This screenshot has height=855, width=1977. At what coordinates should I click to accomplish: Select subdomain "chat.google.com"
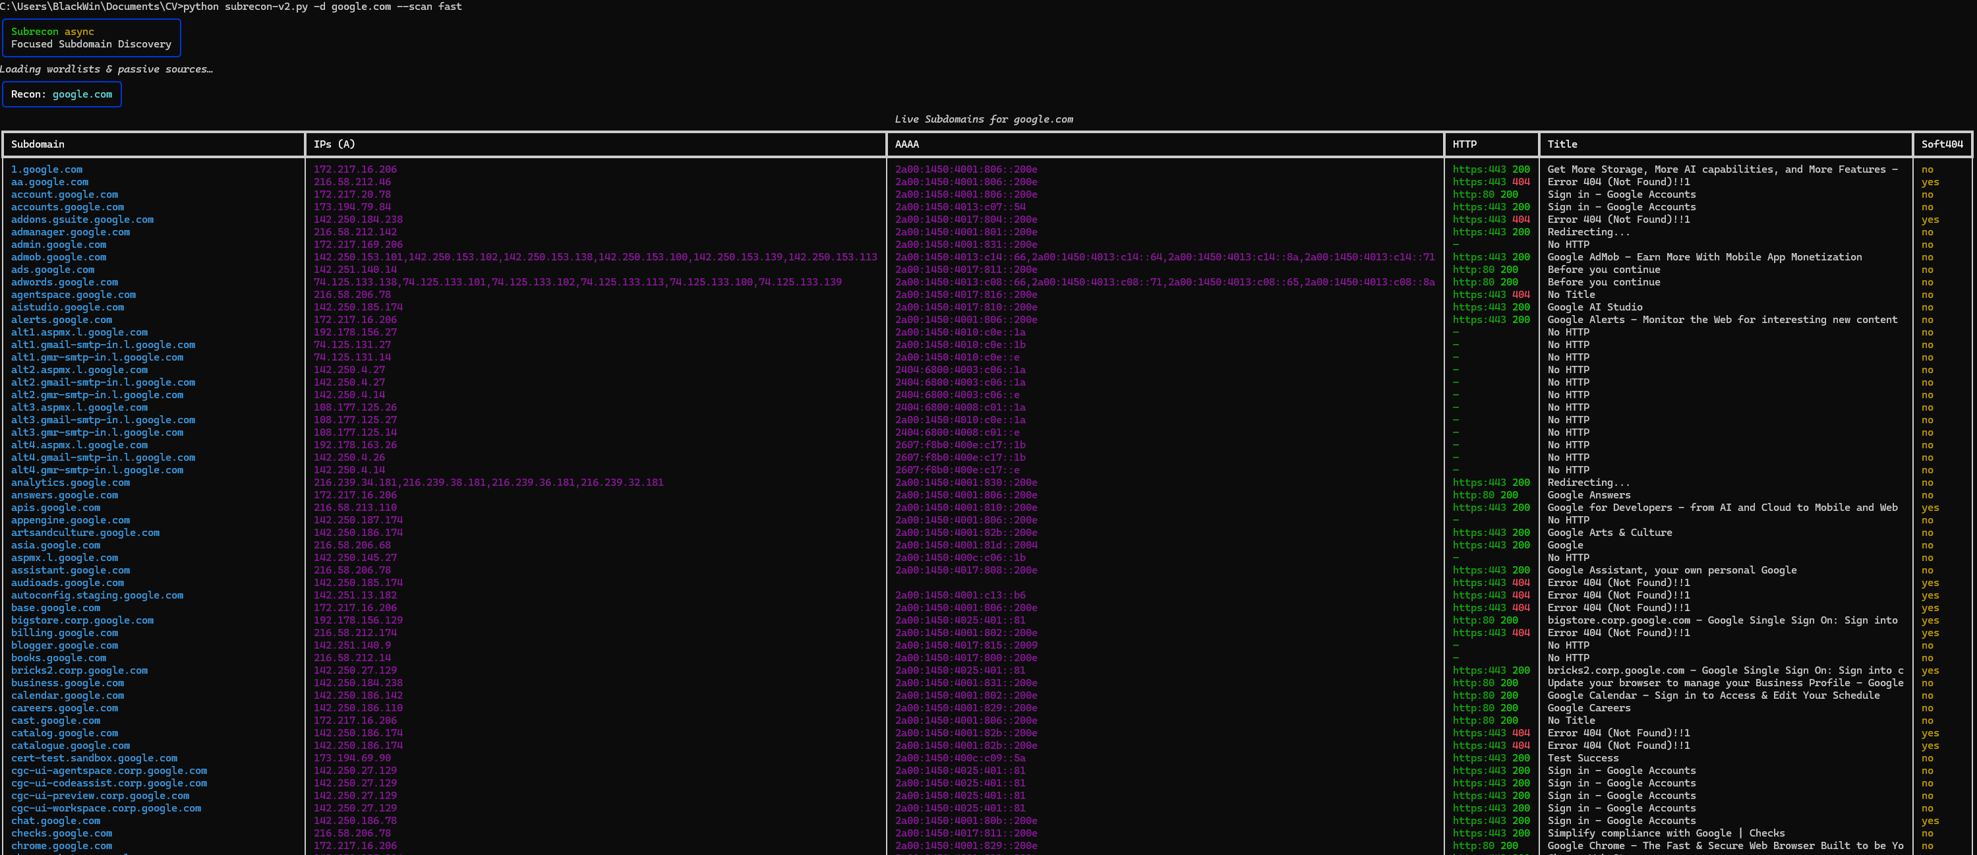click(55, 821)
